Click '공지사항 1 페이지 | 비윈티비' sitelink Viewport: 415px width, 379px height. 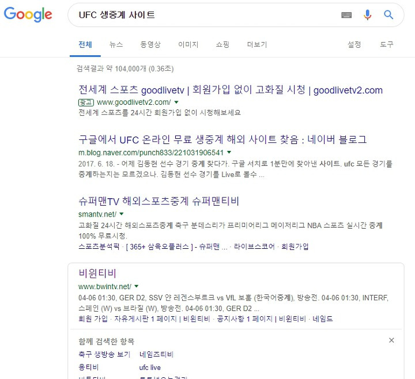point(261,319)
